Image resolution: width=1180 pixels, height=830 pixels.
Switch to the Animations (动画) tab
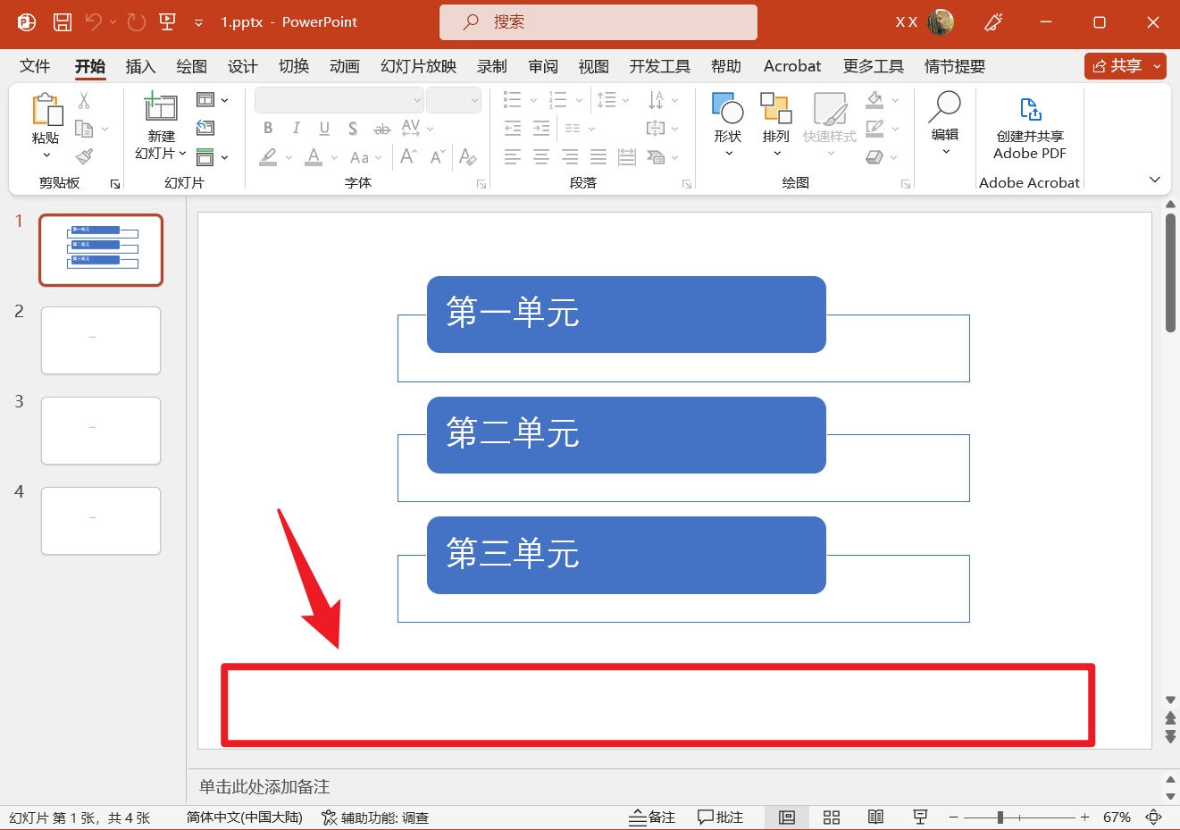[344, 66]
